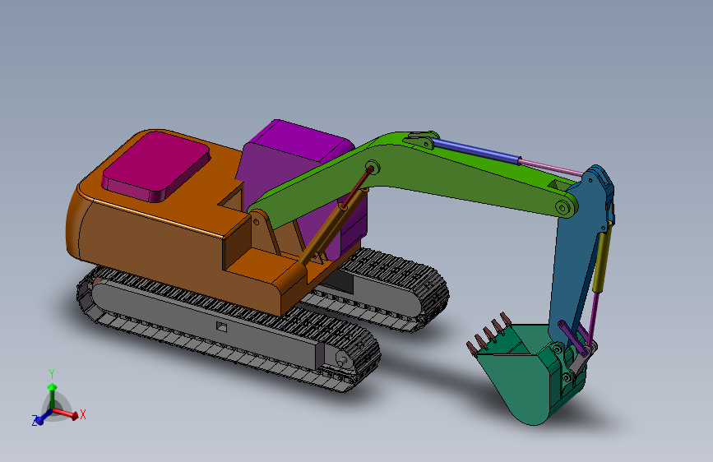Select the purple bucket linkage bar

[x=572, y=340]
